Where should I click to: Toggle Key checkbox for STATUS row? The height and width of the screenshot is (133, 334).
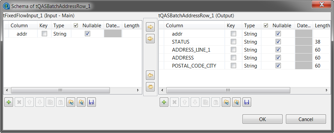click(233, 42)
